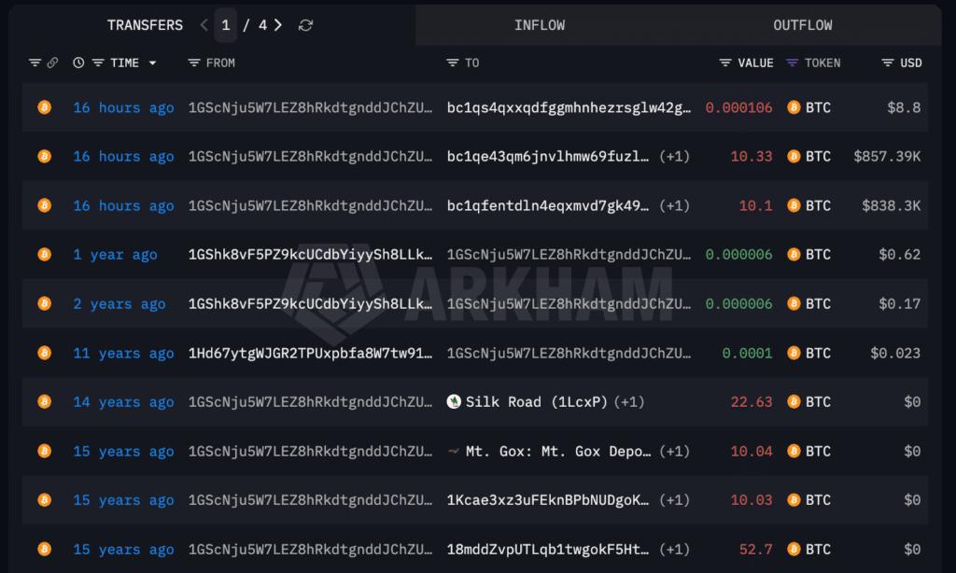Open the TOKEN column filter
This screenshot has height=573, width=956.
click(x=792, y=63)
